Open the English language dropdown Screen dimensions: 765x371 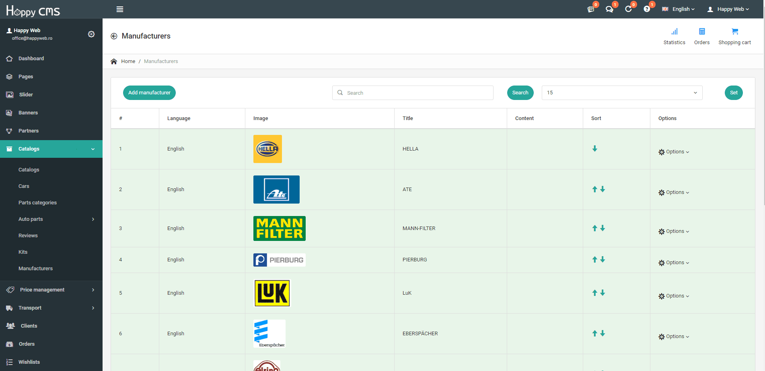click(679, 9)
